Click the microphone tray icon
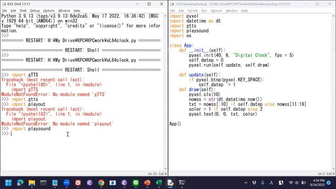 coord(262,183)
